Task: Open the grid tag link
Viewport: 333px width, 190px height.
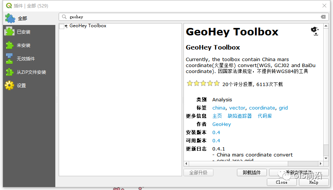Action: [283, 108]
